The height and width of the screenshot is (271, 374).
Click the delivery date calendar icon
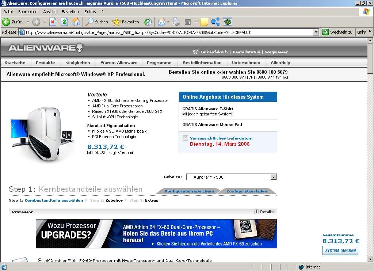tap(185, 138)
